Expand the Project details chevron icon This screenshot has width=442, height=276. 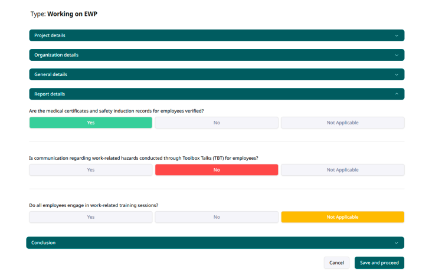[397, 35]
